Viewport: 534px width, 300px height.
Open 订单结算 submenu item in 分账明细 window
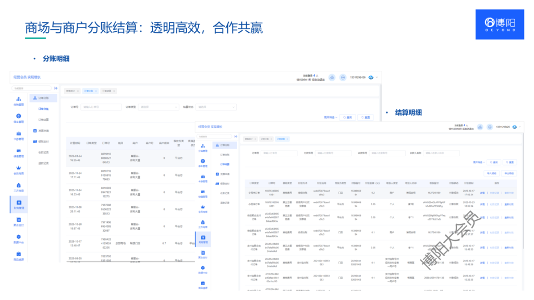point(43,120)
